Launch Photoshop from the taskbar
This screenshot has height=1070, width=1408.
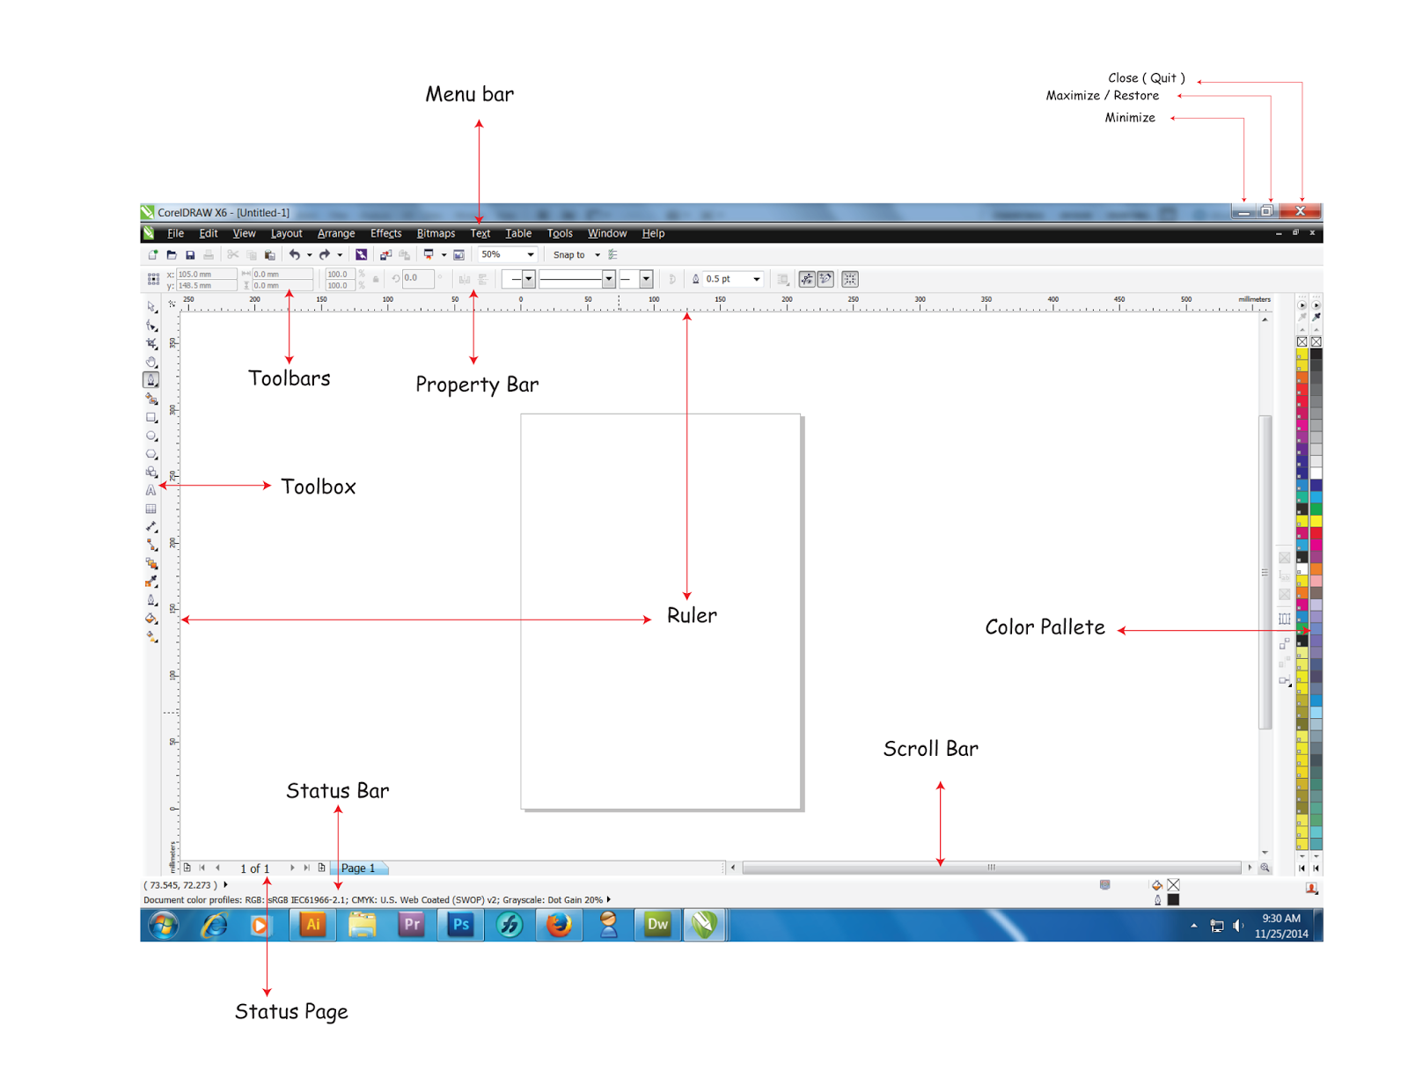pyautogui.click(x=460, y=925)
